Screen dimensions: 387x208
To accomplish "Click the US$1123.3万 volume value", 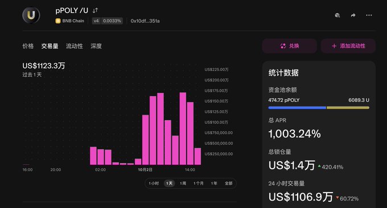I will pyautogui.click(x=44, y=66).
